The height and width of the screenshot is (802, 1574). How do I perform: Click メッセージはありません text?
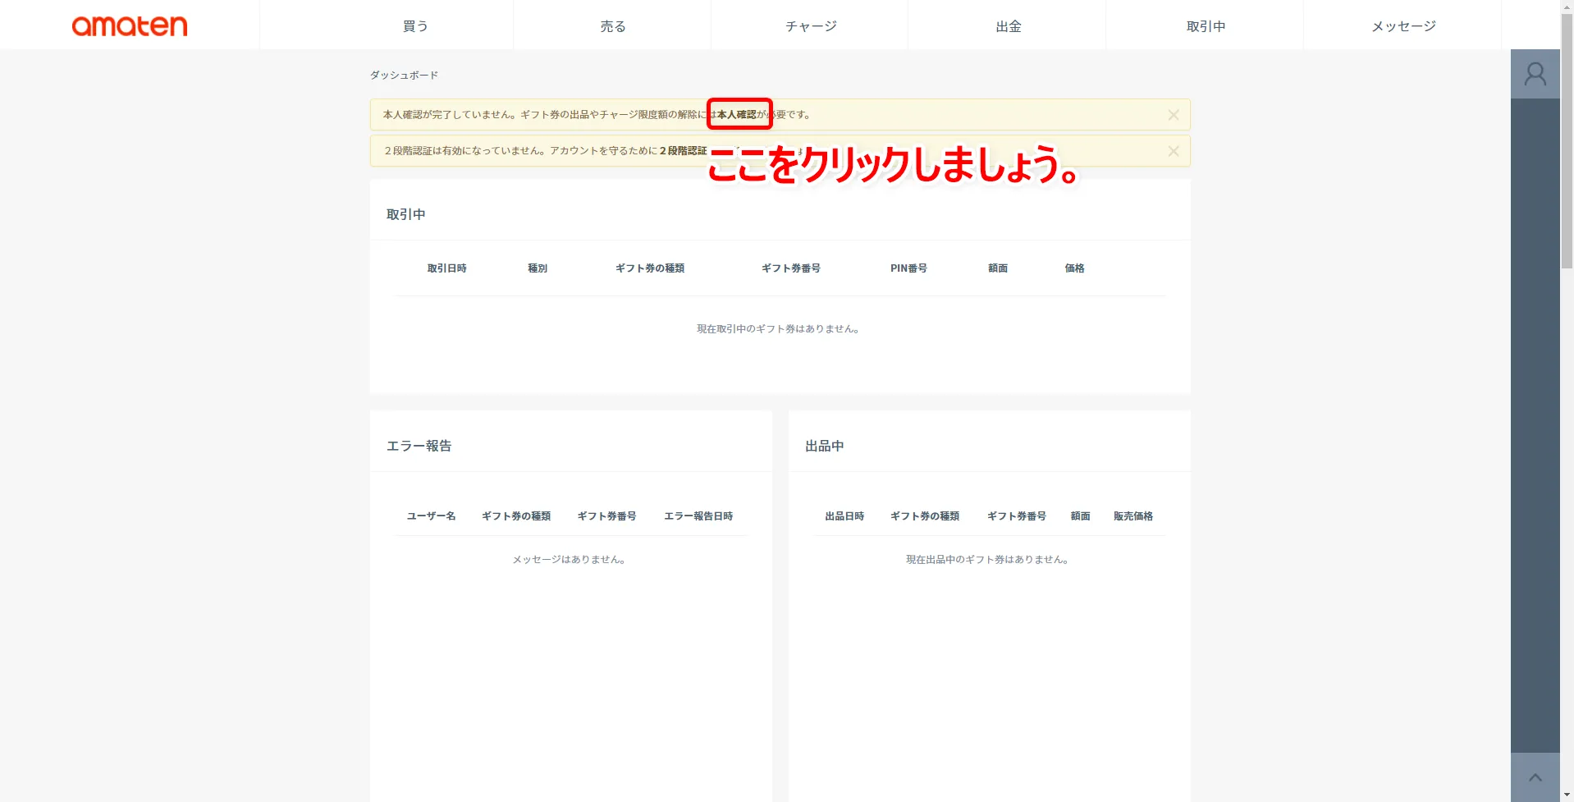pos(569,560)
